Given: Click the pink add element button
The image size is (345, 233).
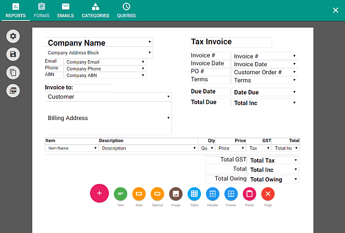Looking at the screenshot, I should pyautogui.click(x=99, y=193).
